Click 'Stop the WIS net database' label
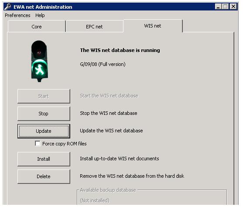This screenshot has width=243, height=207. 109,113
